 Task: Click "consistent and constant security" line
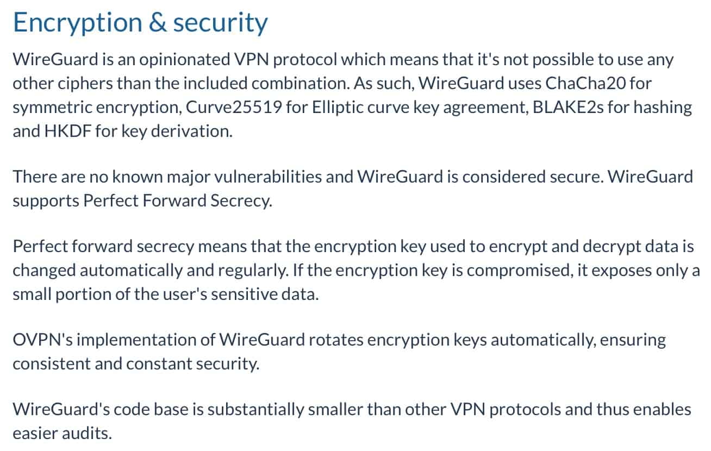pyautogui.click(x=136, y=364)
